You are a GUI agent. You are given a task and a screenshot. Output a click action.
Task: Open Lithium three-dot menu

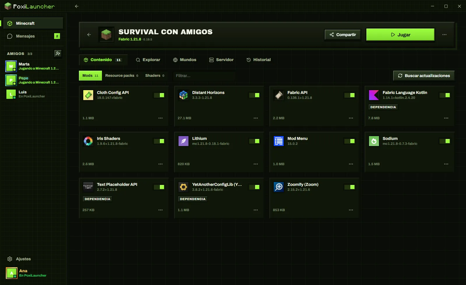(256, 164)
